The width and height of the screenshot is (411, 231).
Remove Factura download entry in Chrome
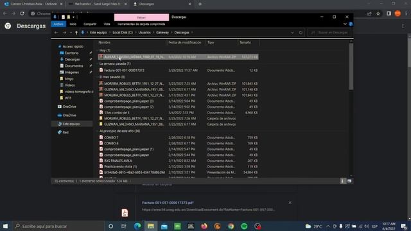pos(290,203)
